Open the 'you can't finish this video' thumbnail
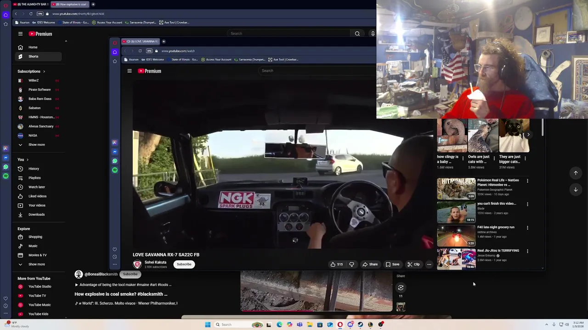This screenshot has width=588, height=330. pyautogui.click(x=456, y=212)
